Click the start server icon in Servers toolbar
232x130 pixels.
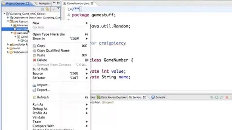(217, 97)
